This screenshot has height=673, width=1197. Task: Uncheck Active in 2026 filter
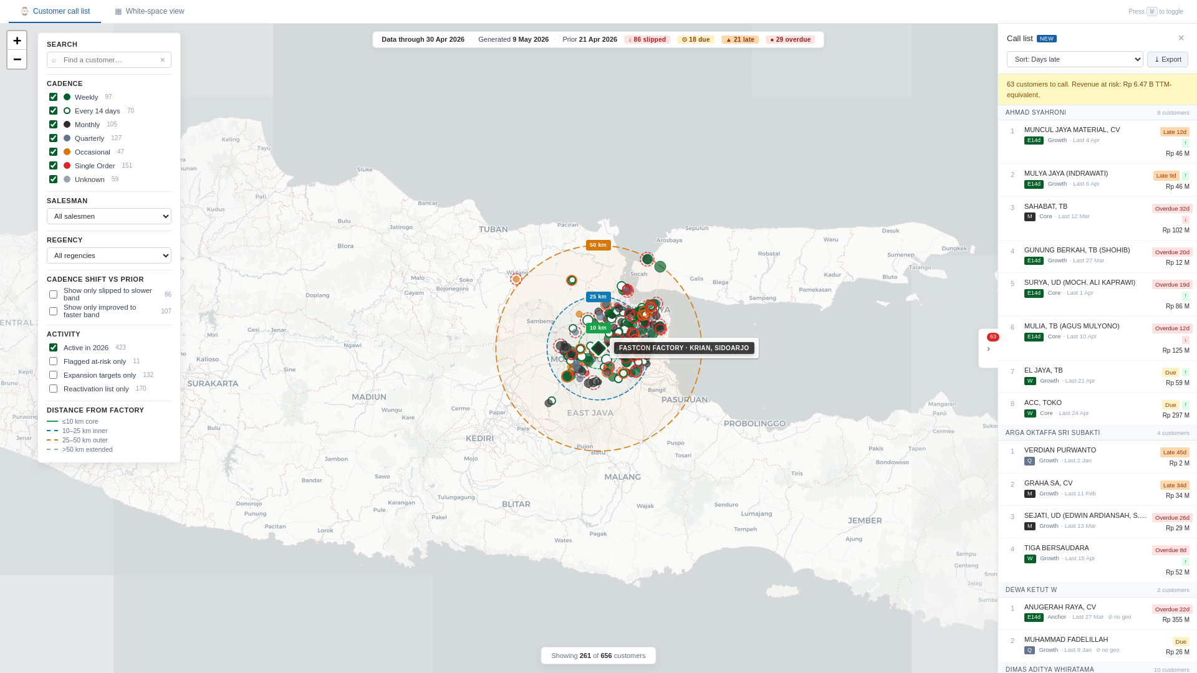(53, 348)
